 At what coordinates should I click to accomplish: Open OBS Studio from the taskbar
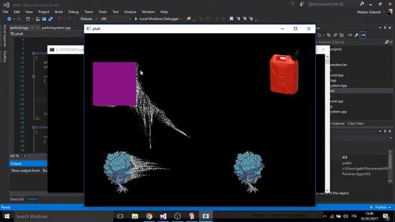[x=177, y=216]
